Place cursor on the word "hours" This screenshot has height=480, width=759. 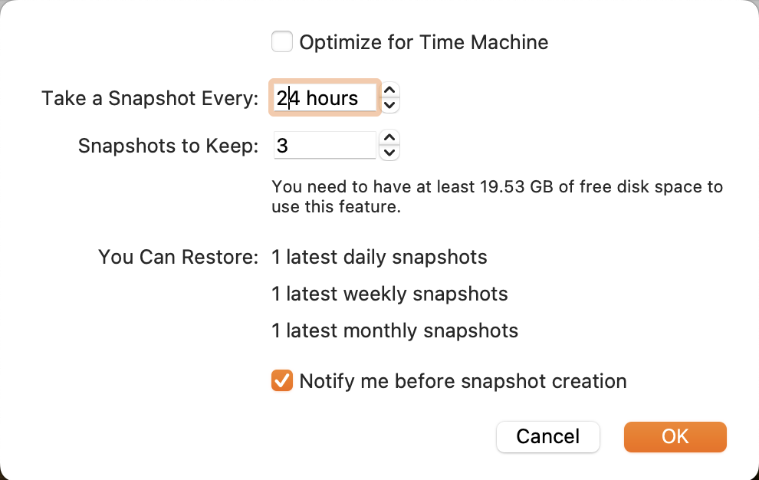point(332,98)
